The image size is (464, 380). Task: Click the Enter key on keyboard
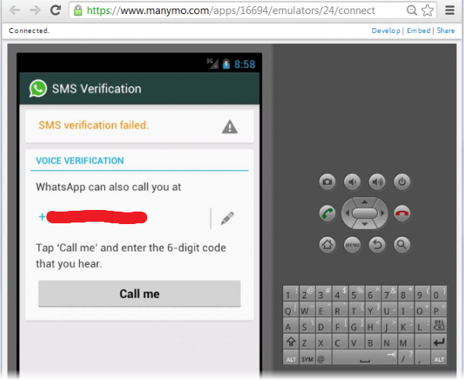pos(439,342)
